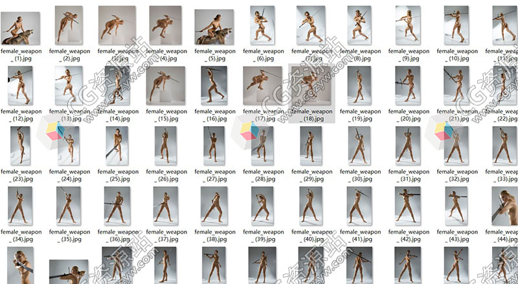The width and height of the screenshot is (518, 284).
Task: Open the female_weapon_(31).jpg image
Action: tap(408, 146)
